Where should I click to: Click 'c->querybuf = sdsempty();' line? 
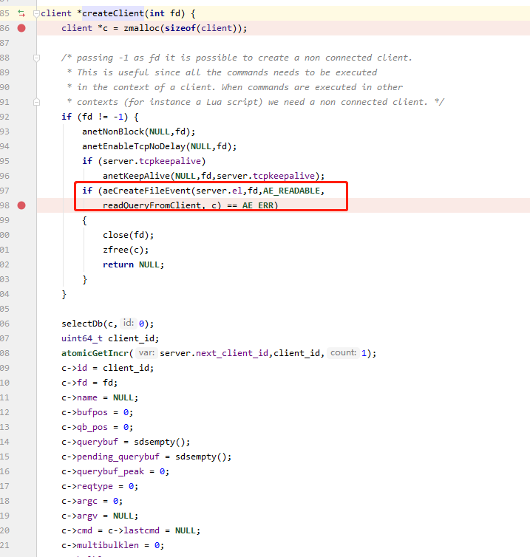click(x=126, y=442)
